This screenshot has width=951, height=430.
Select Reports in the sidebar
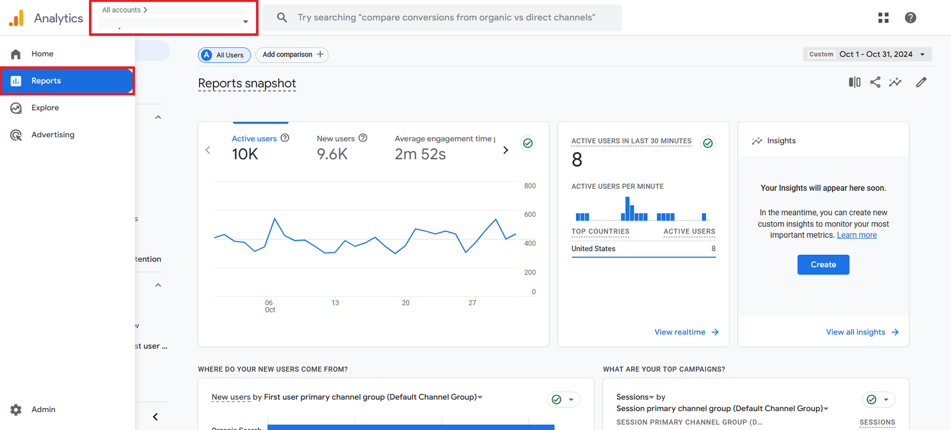[67, 81]
